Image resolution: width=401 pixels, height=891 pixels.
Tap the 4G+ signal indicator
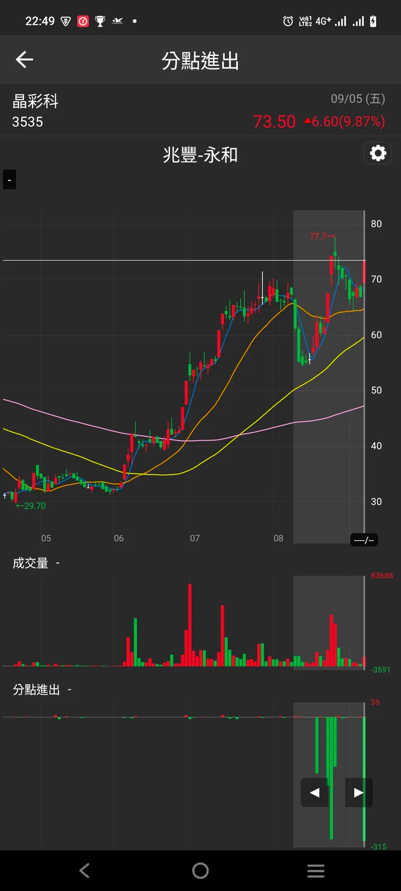click(x=324, y=21)
